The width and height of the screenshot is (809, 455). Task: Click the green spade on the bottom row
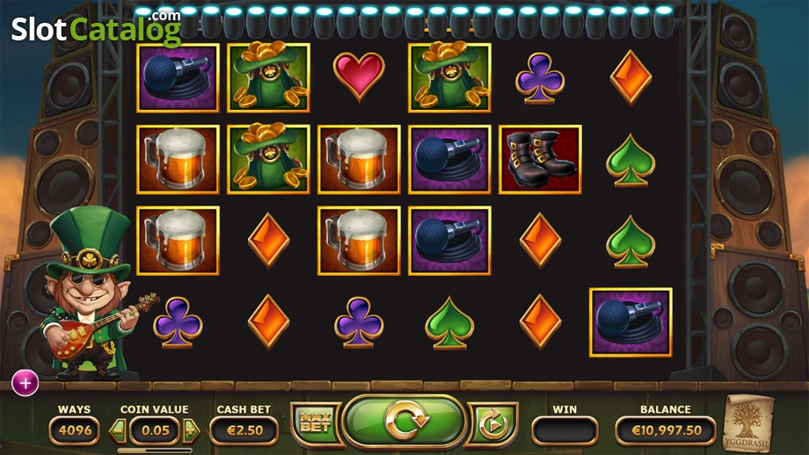coord(448,323)
